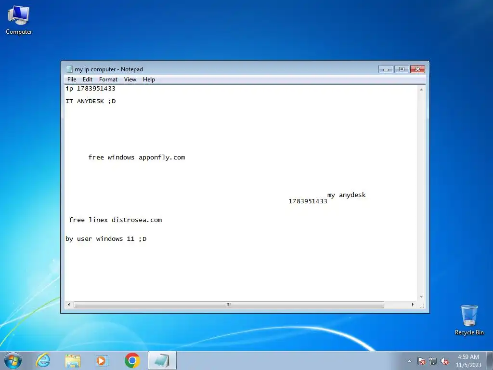Select the Notepad taskbar button

tap(162, 360)
